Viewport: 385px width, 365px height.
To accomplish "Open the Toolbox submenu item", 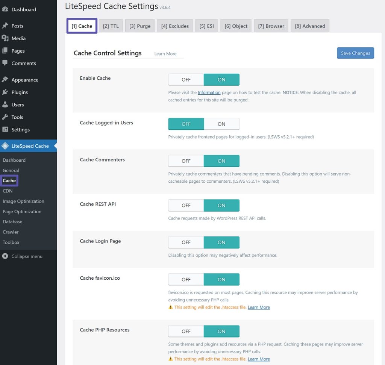I will click(11, 242).
